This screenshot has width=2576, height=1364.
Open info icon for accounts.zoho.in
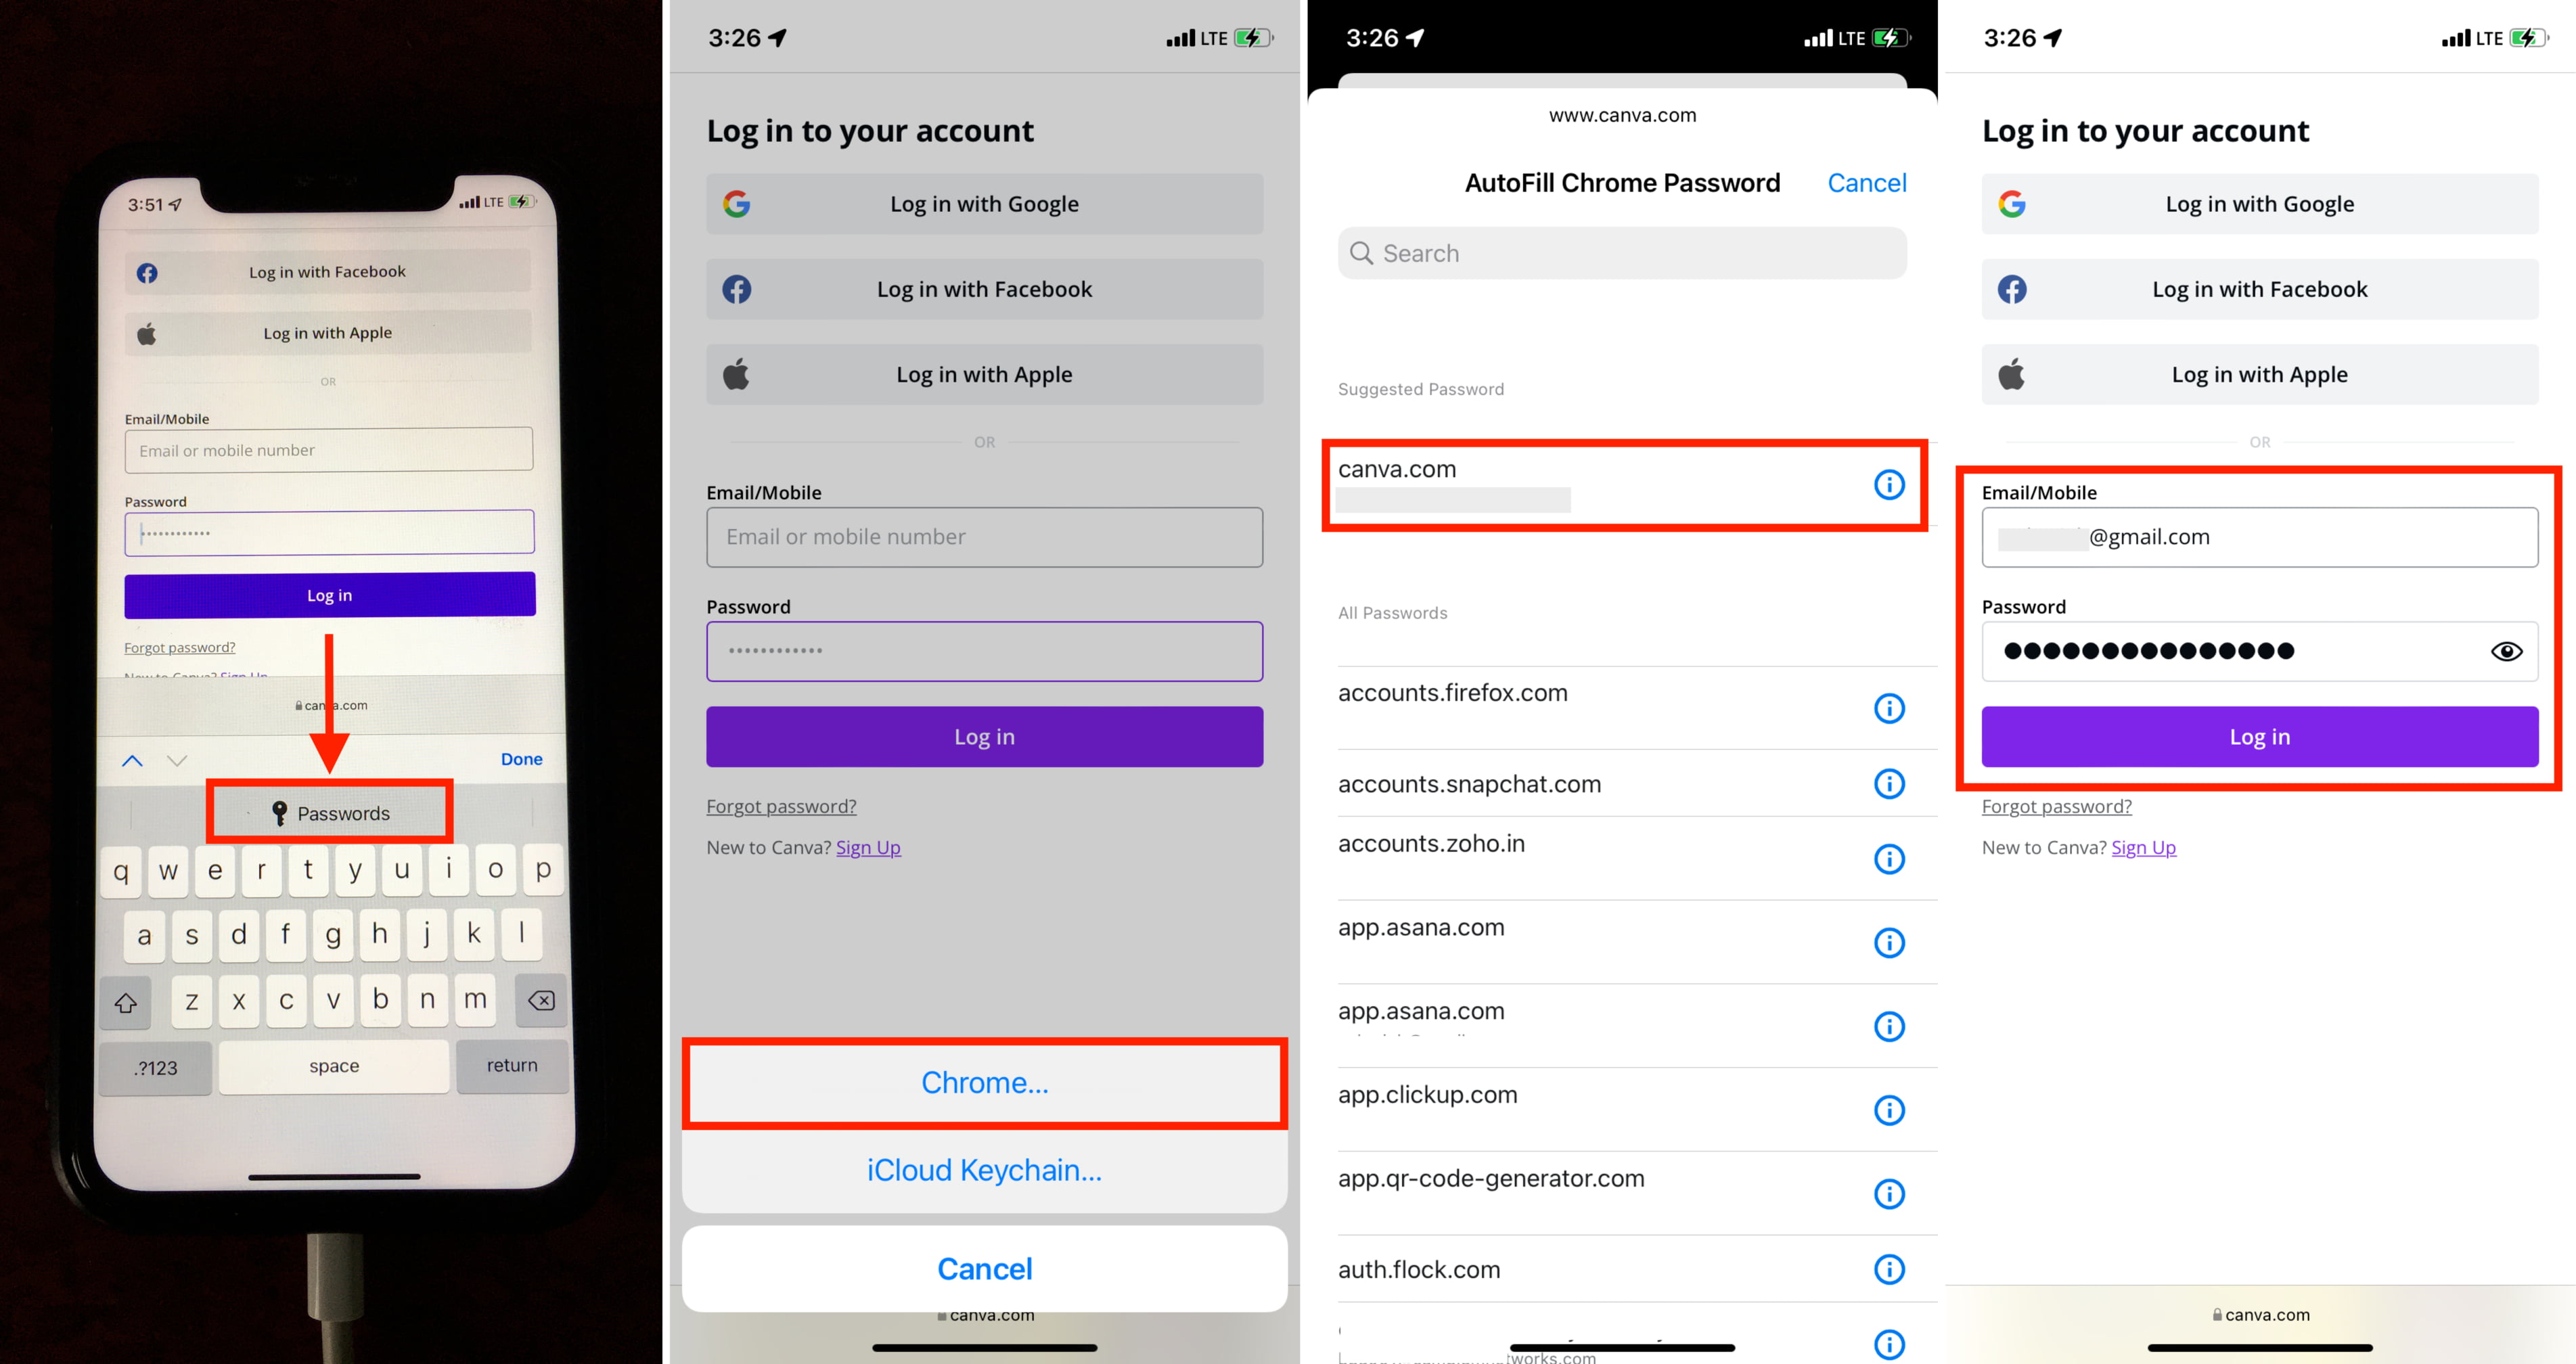point(1888,859)
